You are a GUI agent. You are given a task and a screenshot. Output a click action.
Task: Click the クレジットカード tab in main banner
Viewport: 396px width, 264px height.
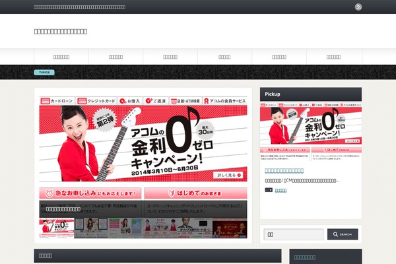tap(96, 101)
